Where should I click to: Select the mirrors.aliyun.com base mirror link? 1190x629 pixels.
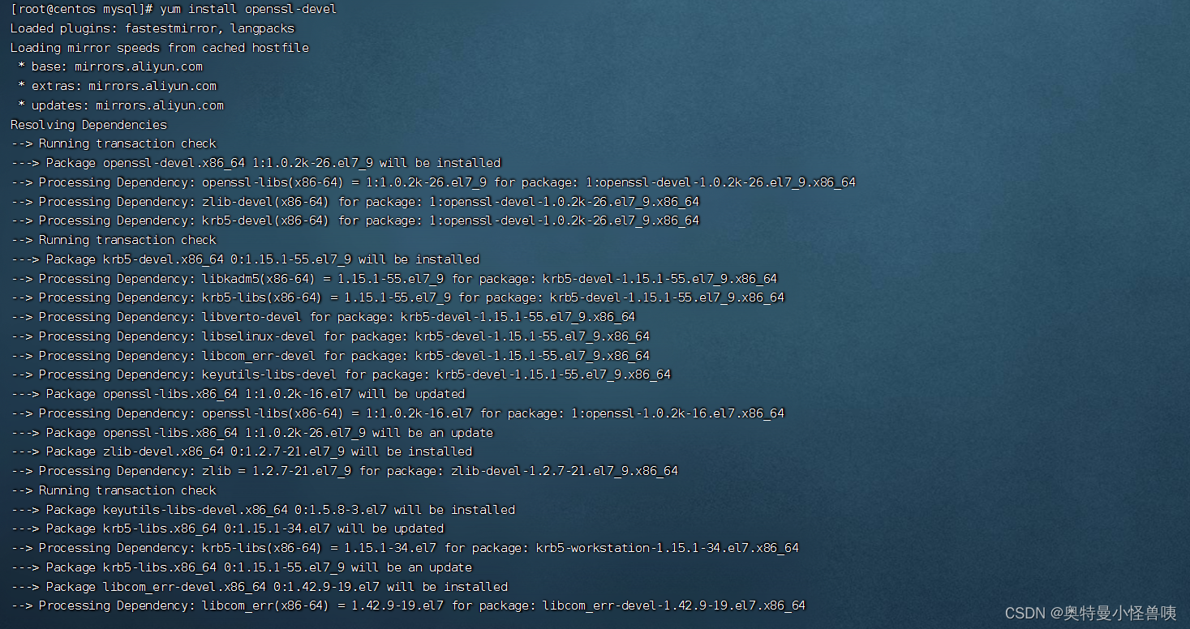pyautogui.click(x=138, y=66)
